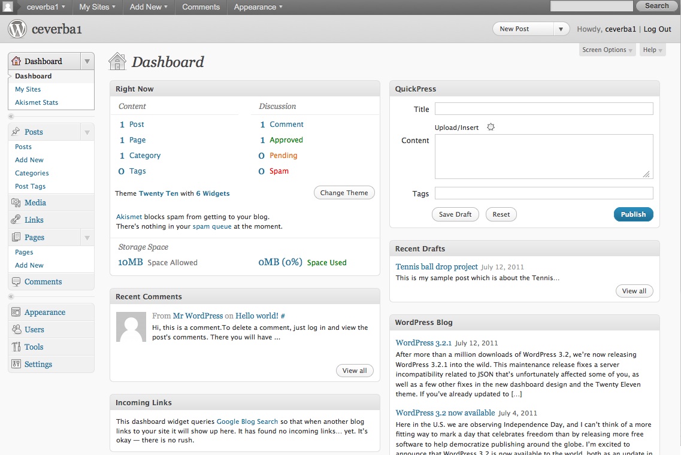Click the Posts pushpin icon in sidebar
681x455 pixels.
click(x=16, y=132)
